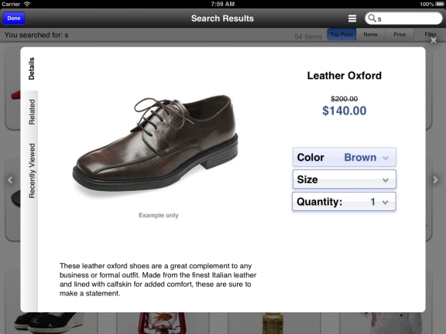Viewport: 446px width, 334px height.
Task: Open the Quantity dropdown
Action: click(344, 202)
